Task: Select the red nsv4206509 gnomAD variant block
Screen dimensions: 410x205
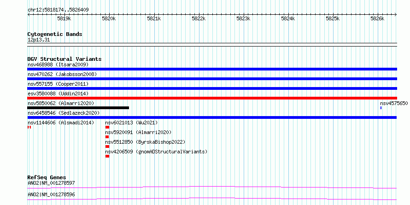Action: [107, 156]
